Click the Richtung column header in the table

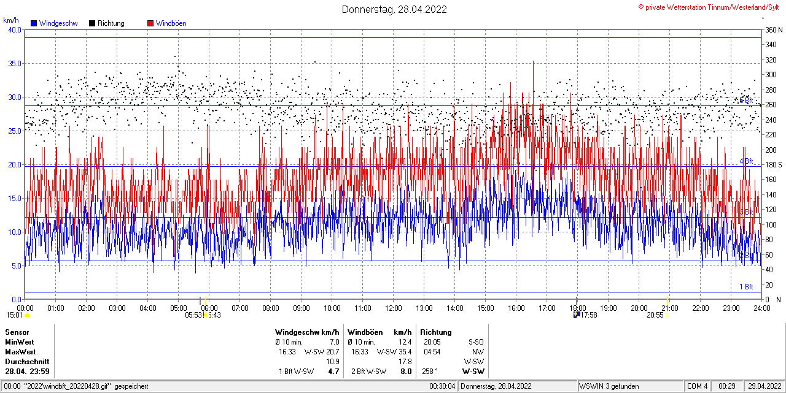pos(435,332)
